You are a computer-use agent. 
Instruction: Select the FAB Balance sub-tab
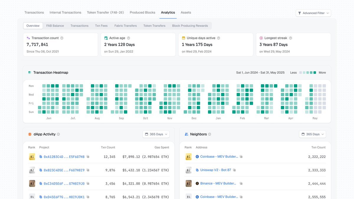point(55,26)
